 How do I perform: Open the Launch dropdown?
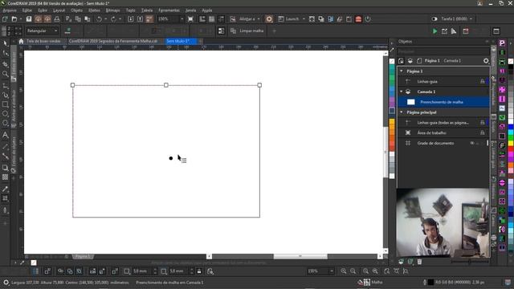pos(304,19)
